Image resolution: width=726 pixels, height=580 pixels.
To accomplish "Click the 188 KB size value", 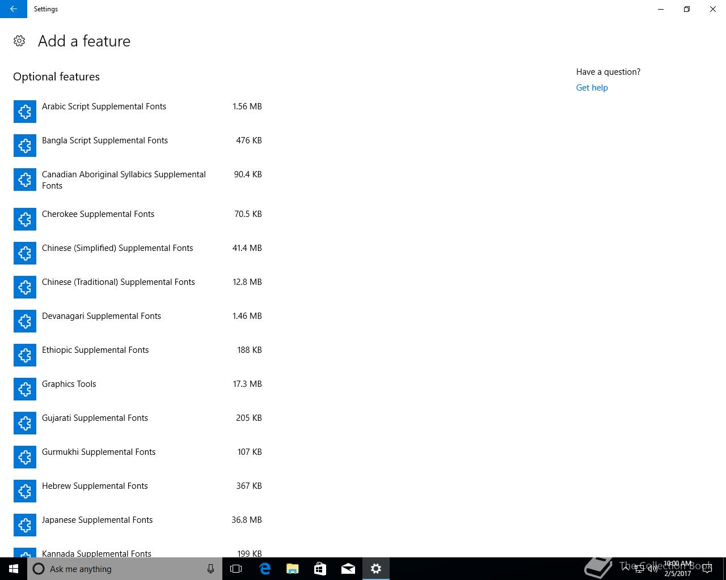I will pos(250,350).
